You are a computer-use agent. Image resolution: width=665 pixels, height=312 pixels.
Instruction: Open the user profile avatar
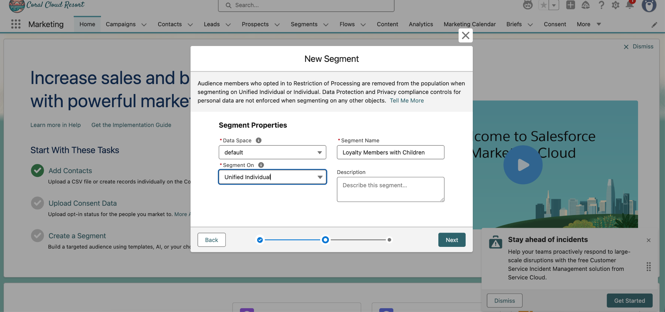coord(649,6)
